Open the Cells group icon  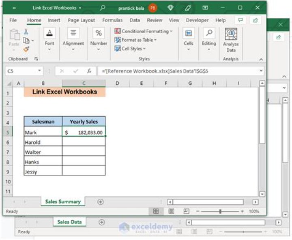tap(189, 33)
